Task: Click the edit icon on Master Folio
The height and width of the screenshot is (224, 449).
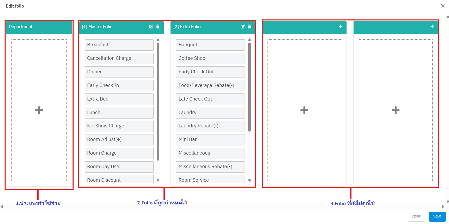Action: [151, 27]
